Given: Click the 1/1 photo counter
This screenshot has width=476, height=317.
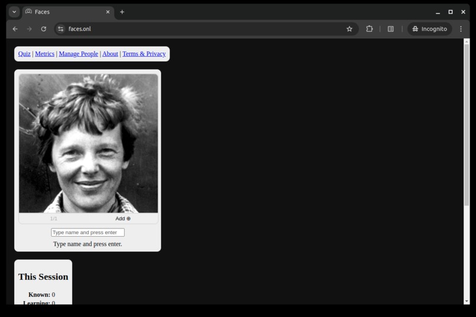Looking at the screenshot, I should click(54, 218).
